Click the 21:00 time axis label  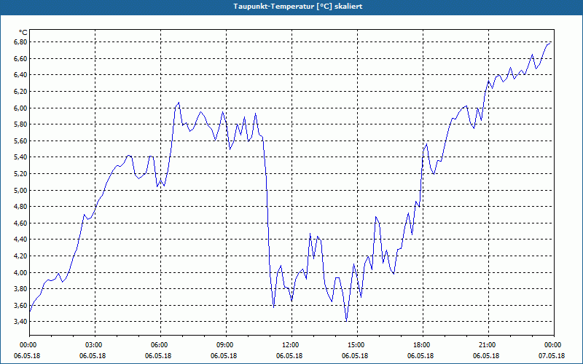click(x=488, y=345)
